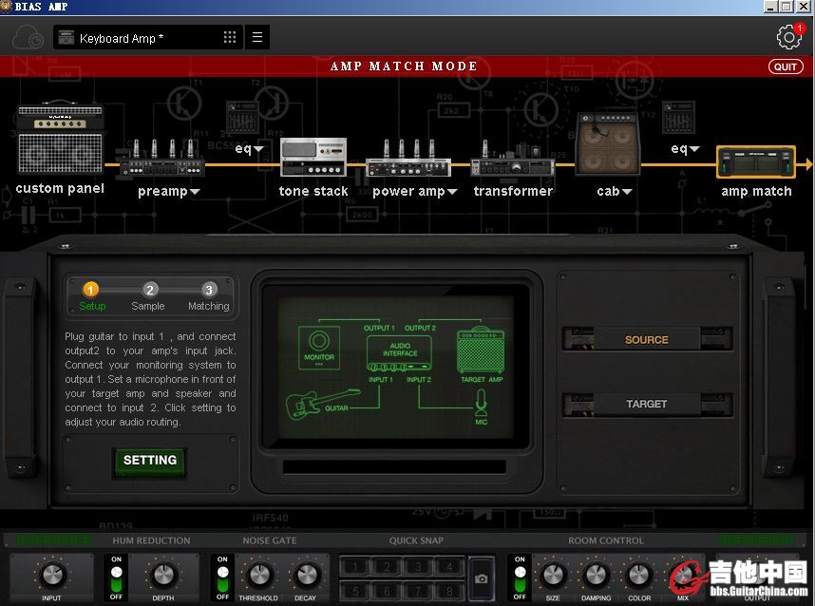Viewport: 815px width, 606px height.
Task: Select Quick Snap slot 4
Action: pyautogui.click(x=449, y=566)
